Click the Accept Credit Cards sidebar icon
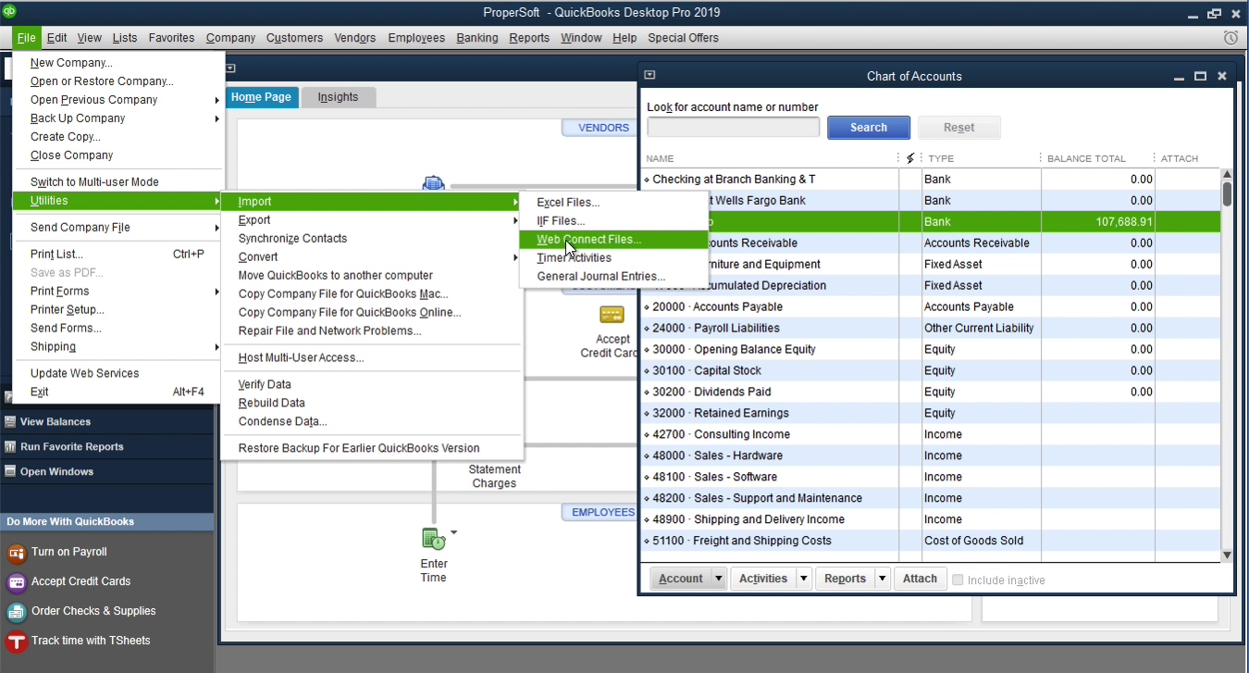This screenshot has height=673, width=1249. (x=16, y=582)
